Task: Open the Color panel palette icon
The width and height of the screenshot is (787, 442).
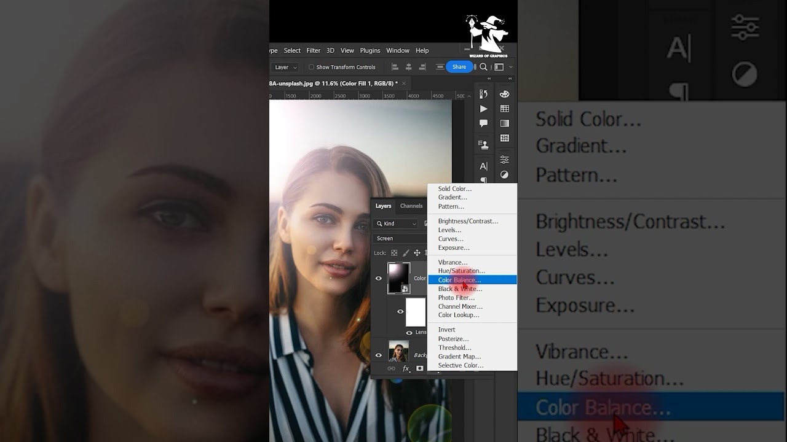Action: pos(505,94)
